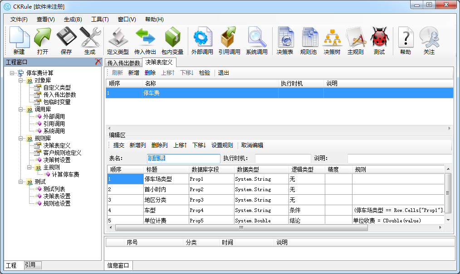Select 客户规则池定义 tree item
This screenshot has height=274, width=460.
pyautogui.click(x=62, y=153)
